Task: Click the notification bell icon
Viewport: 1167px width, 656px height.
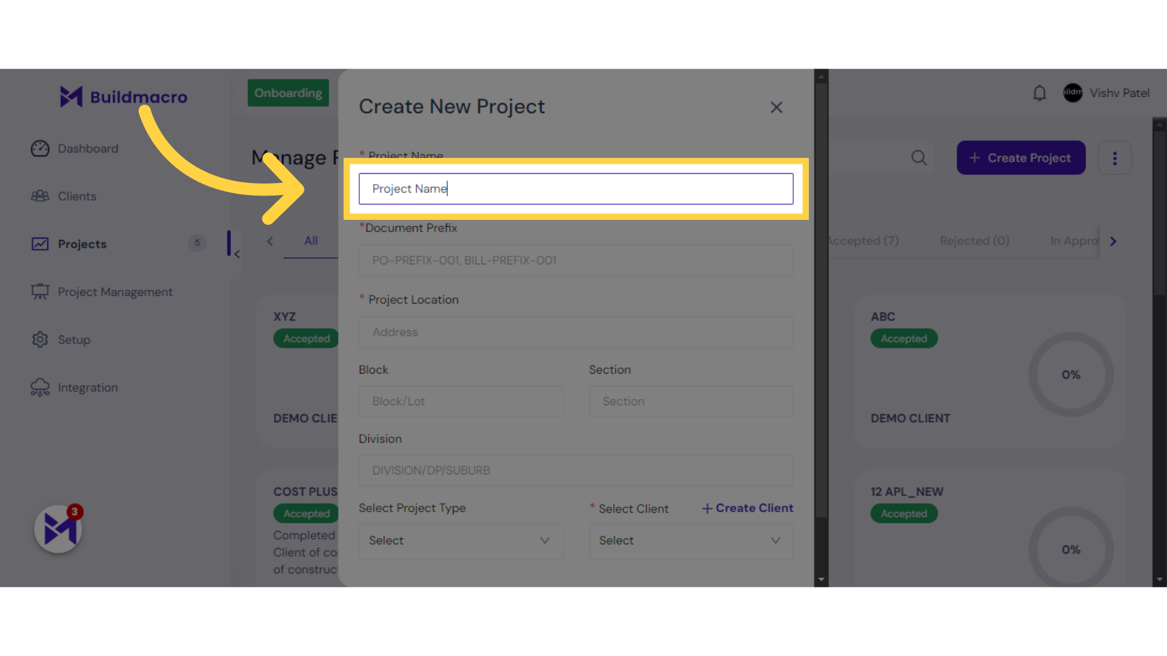Action: (1039, 93)
